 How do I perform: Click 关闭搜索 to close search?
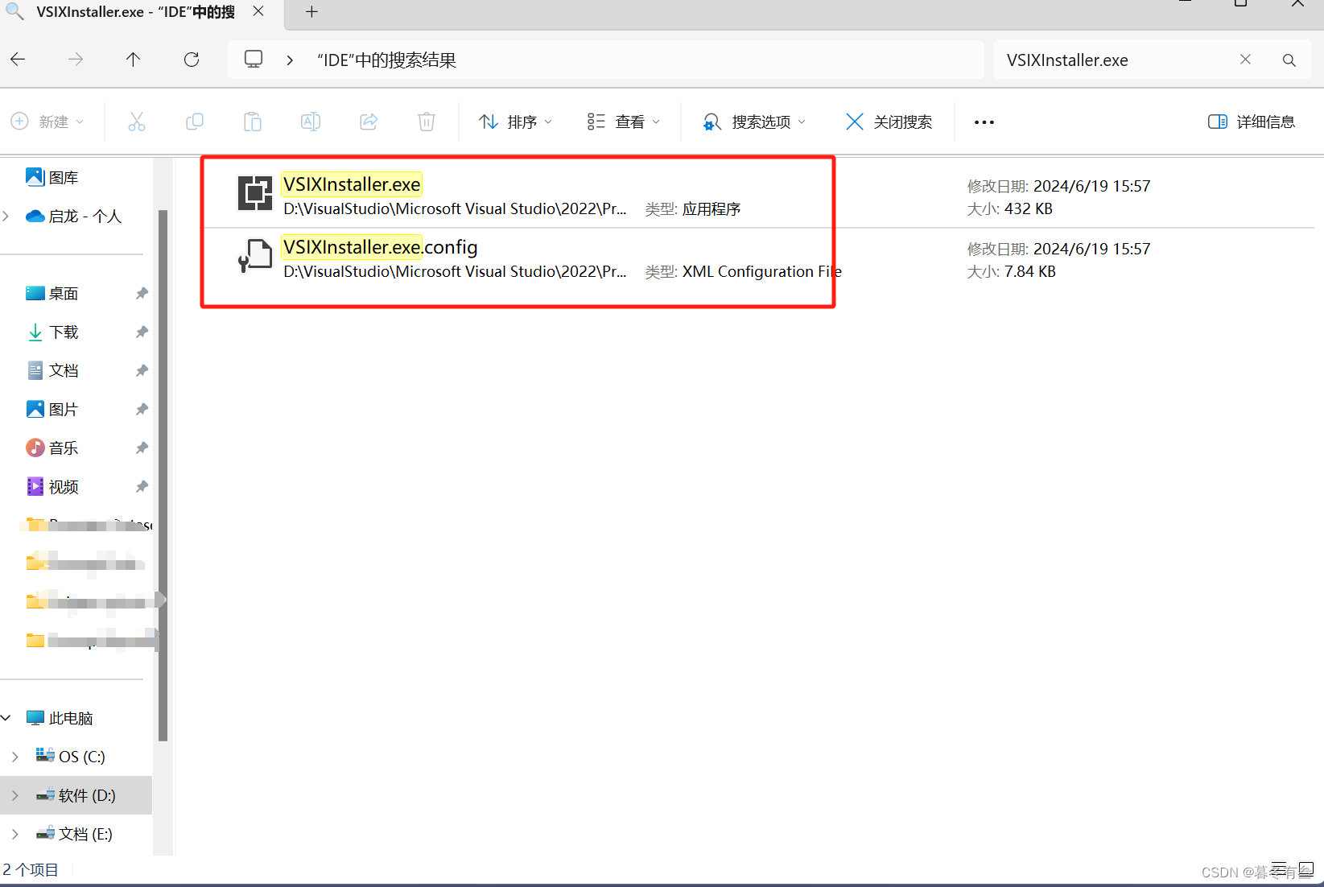(889, 122)
